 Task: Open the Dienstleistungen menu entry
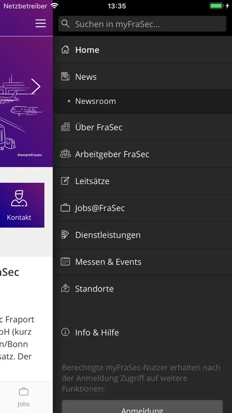click(x=142, y=235)
